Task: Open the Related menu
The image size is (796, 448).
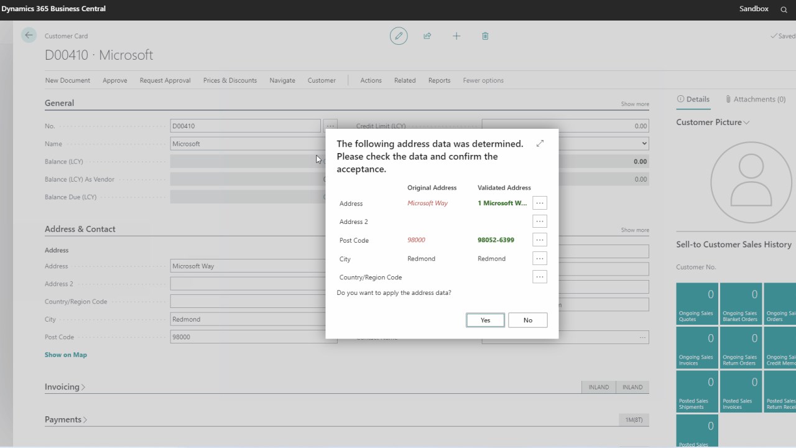Action: [405, 80]
